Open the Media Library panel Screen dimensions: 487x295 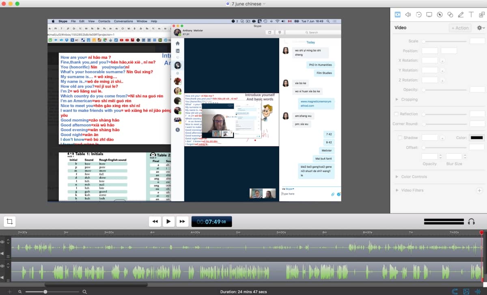tap(481, 15)
